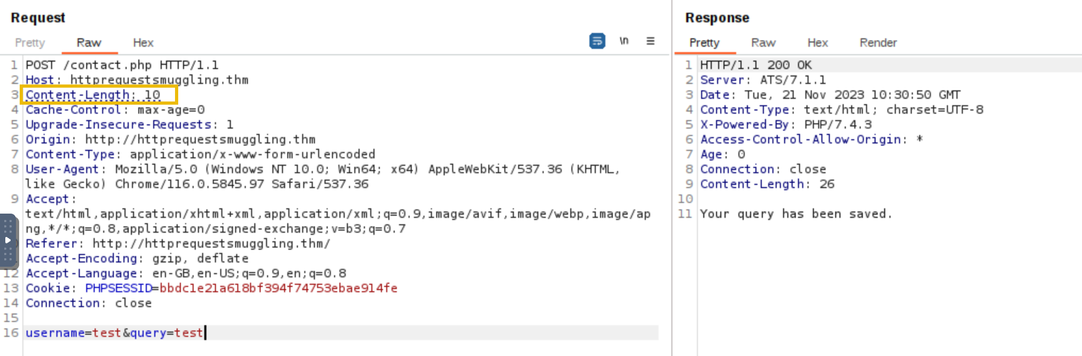Image resolution: width=1082 pixels, height=356 pixels.
Task: Select the Request Raw tab
Action: click(89, 43)
